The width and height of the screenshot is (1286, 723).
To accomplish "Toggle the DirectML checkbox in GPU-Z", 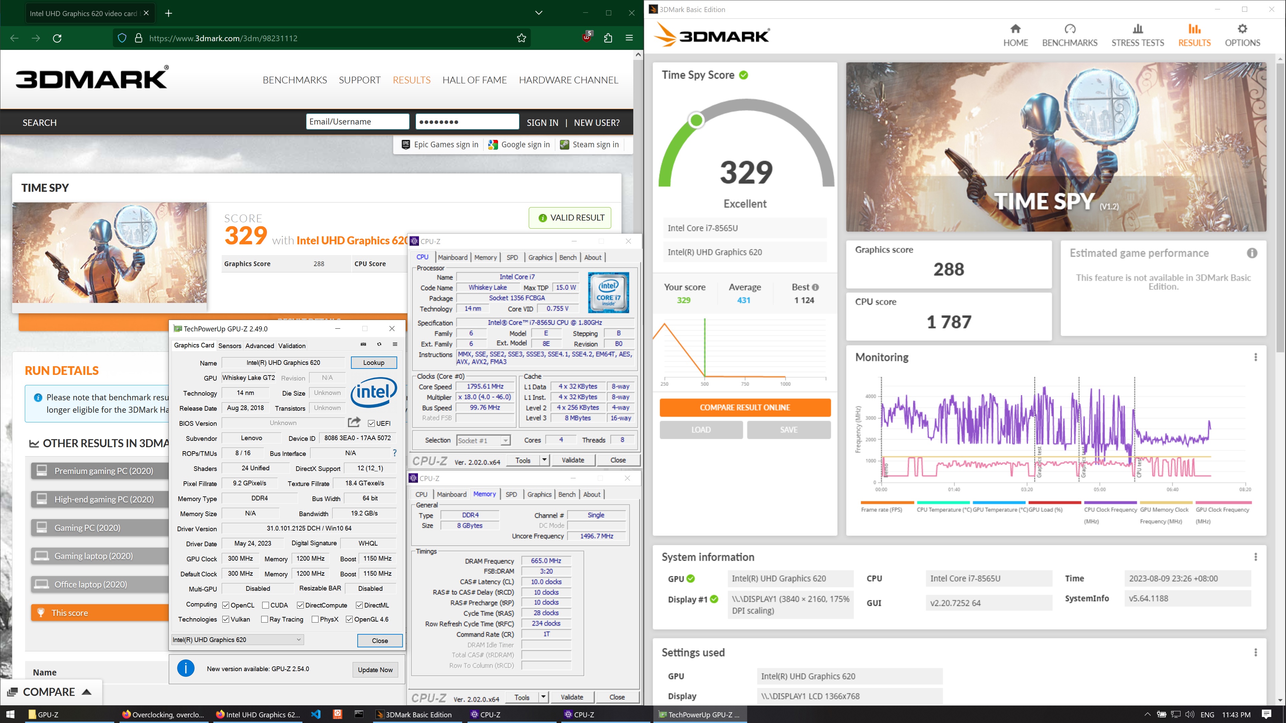I will click(x=359, y=605).
